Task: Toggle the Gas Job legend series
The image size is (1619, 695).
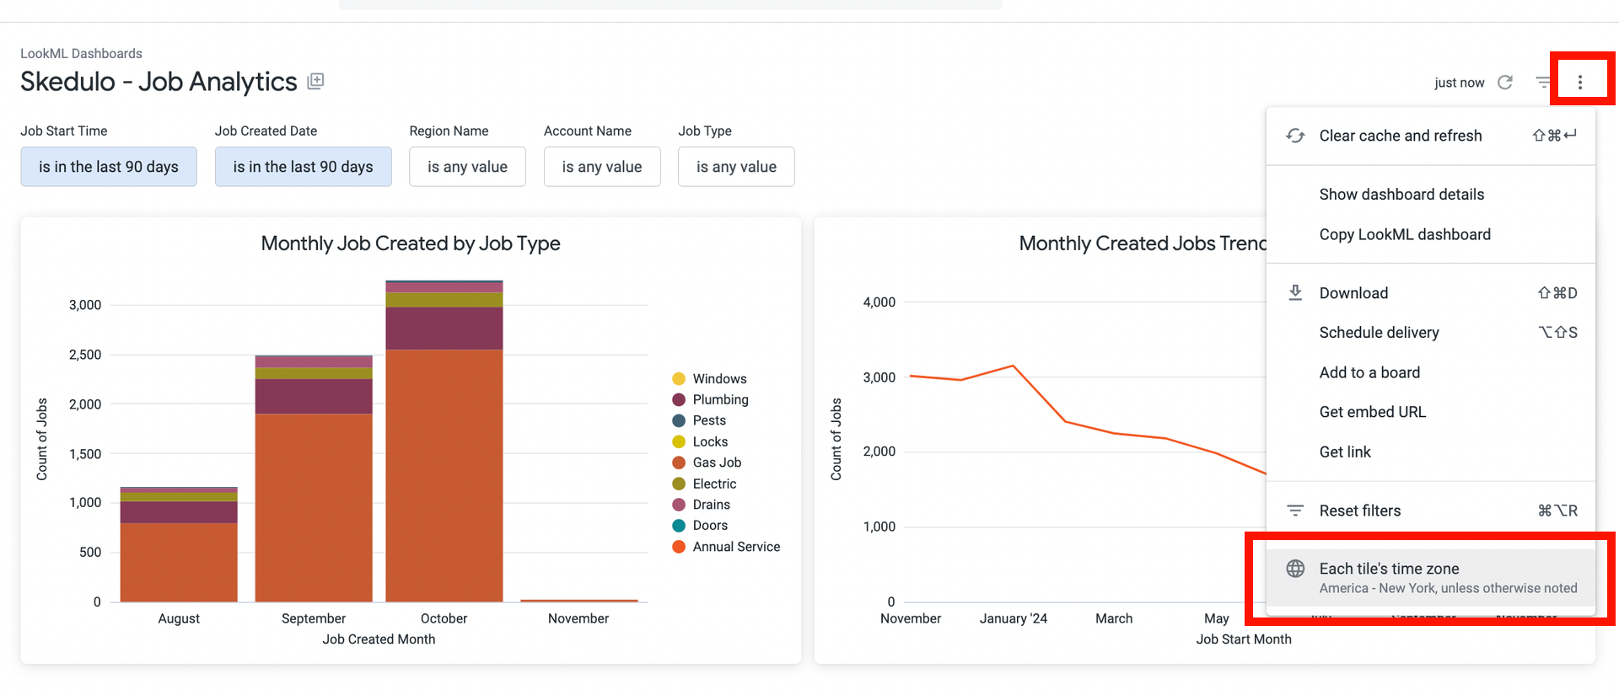Action: click(x=717, y=462)
